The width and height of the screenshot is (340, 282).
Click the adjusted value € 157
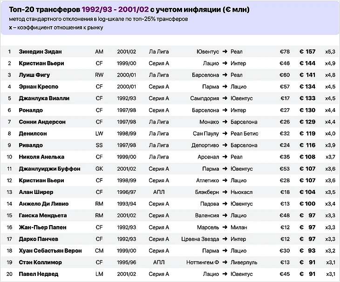tap(307, 52)
